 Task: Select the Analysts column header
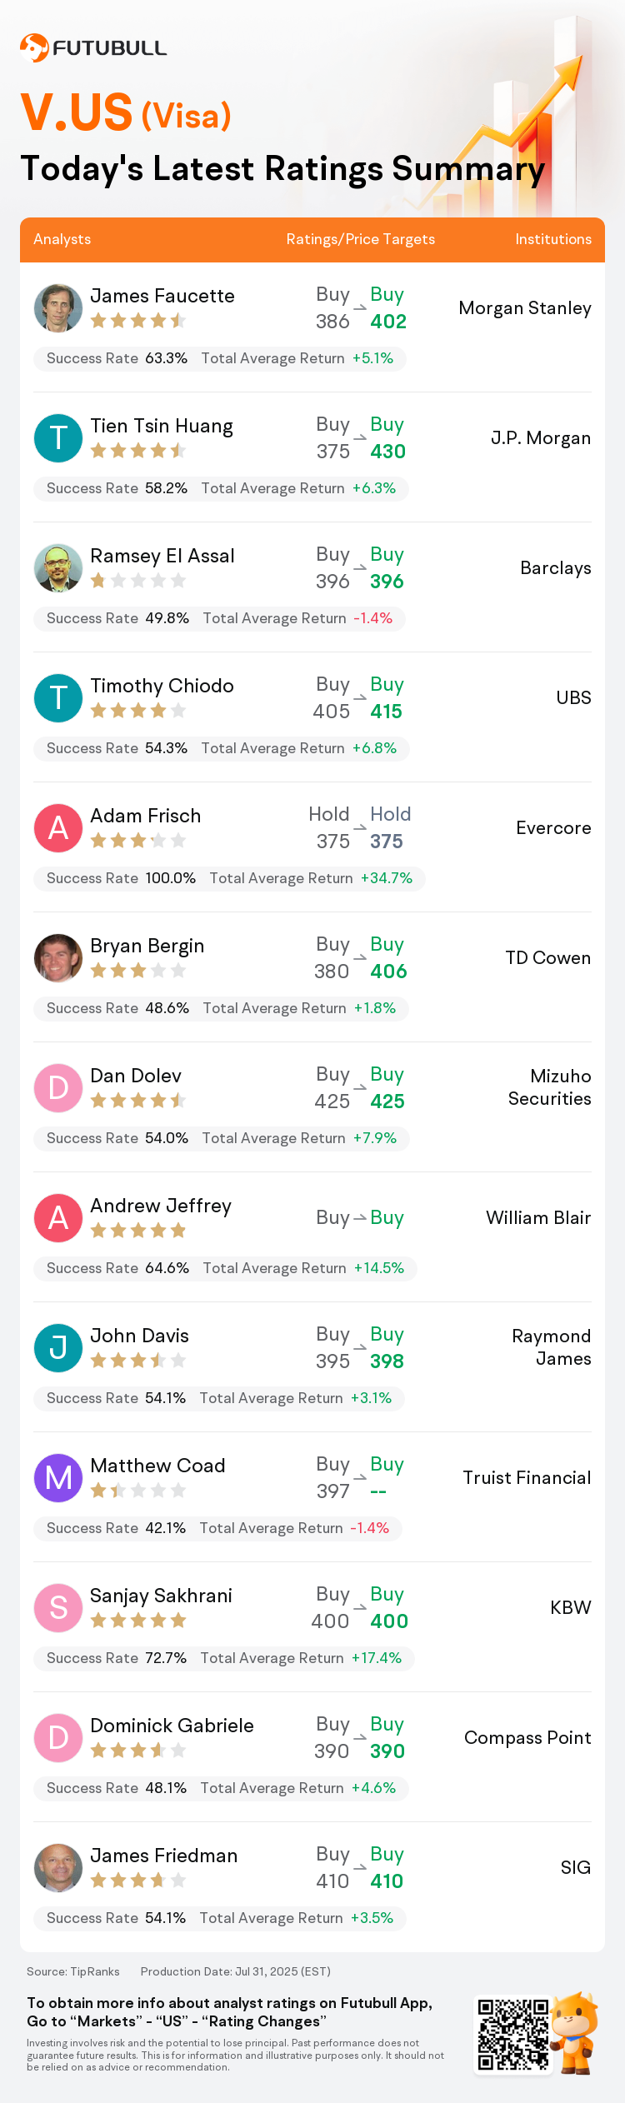pos(62,239)
